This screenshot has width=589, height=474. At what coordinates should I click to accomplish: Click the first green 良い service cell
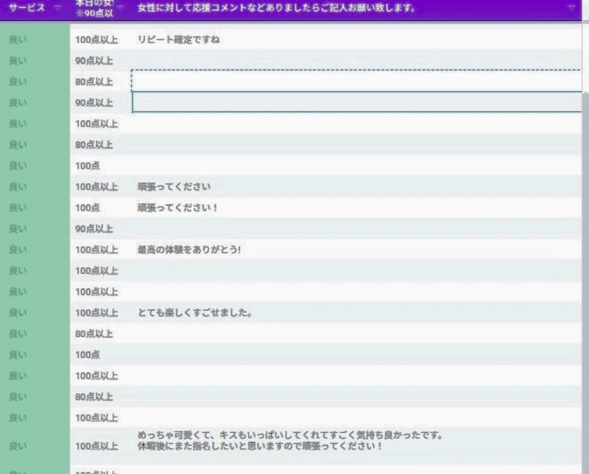[15, 40]
